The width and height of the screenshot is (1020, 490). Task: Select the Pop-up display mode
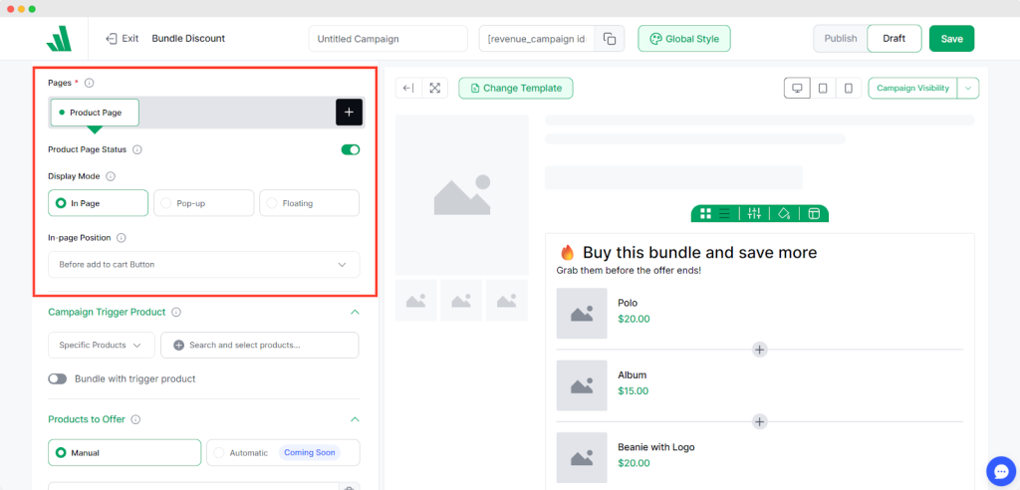pos(203,203)
